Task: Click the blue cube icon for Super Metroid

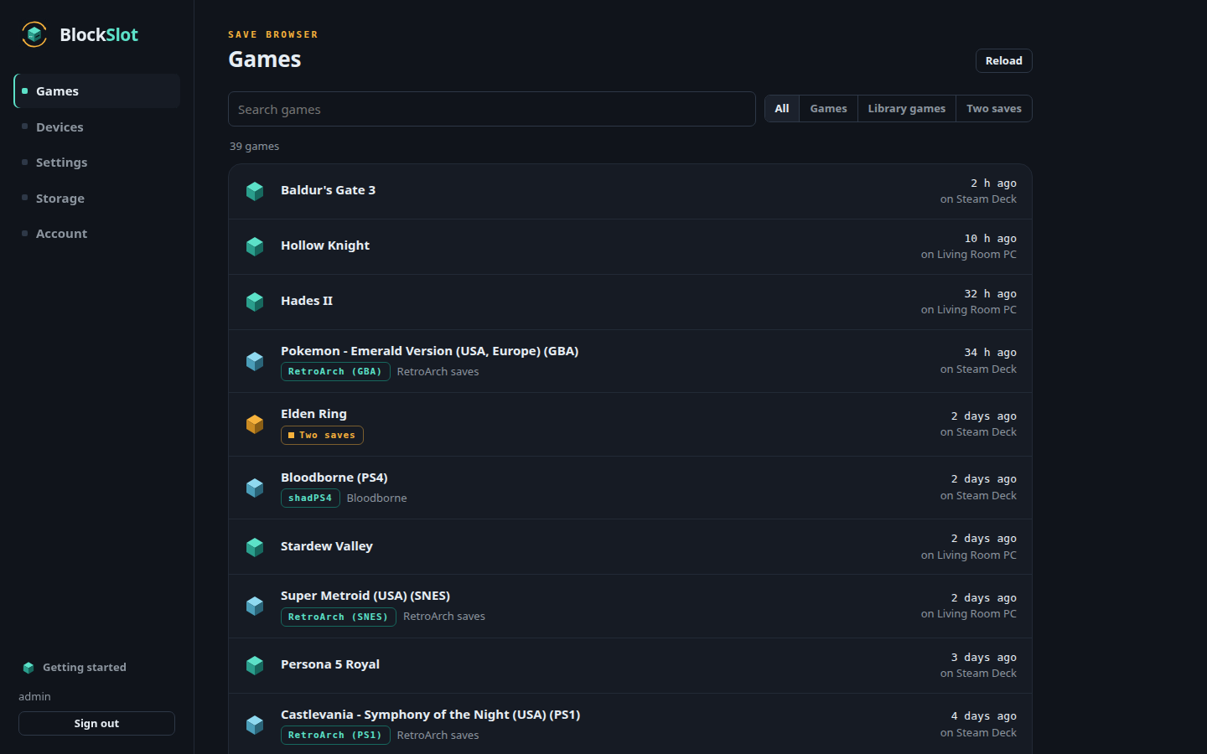Action: point(255,606)
